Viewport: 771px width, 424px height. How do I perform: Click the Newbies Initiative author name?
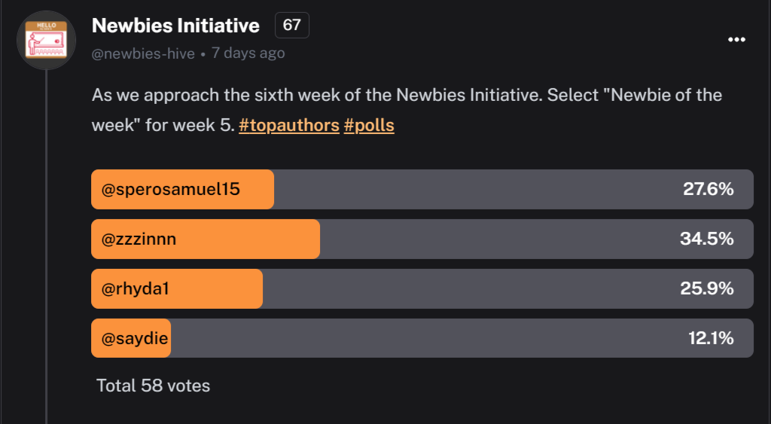point(175,26)
